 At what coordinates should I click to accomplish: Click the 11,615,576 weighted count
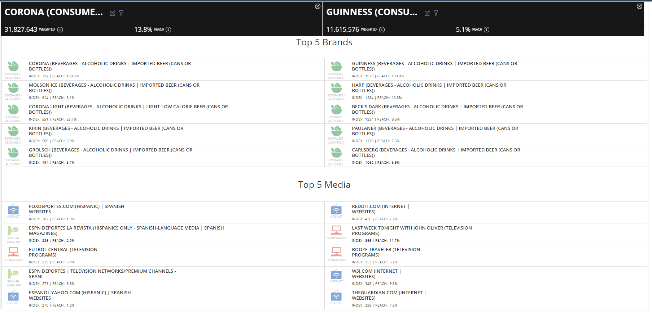coord(343,30)
